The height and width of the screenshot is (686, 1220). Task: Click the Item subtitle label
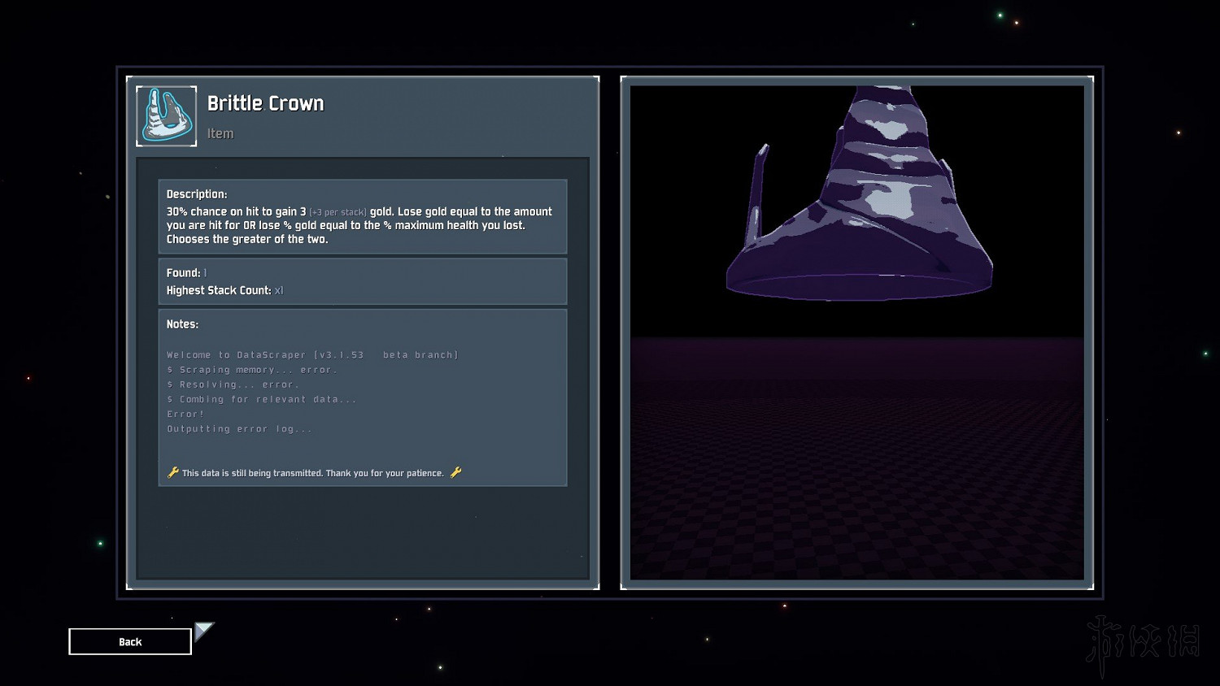tap(220, 133)
